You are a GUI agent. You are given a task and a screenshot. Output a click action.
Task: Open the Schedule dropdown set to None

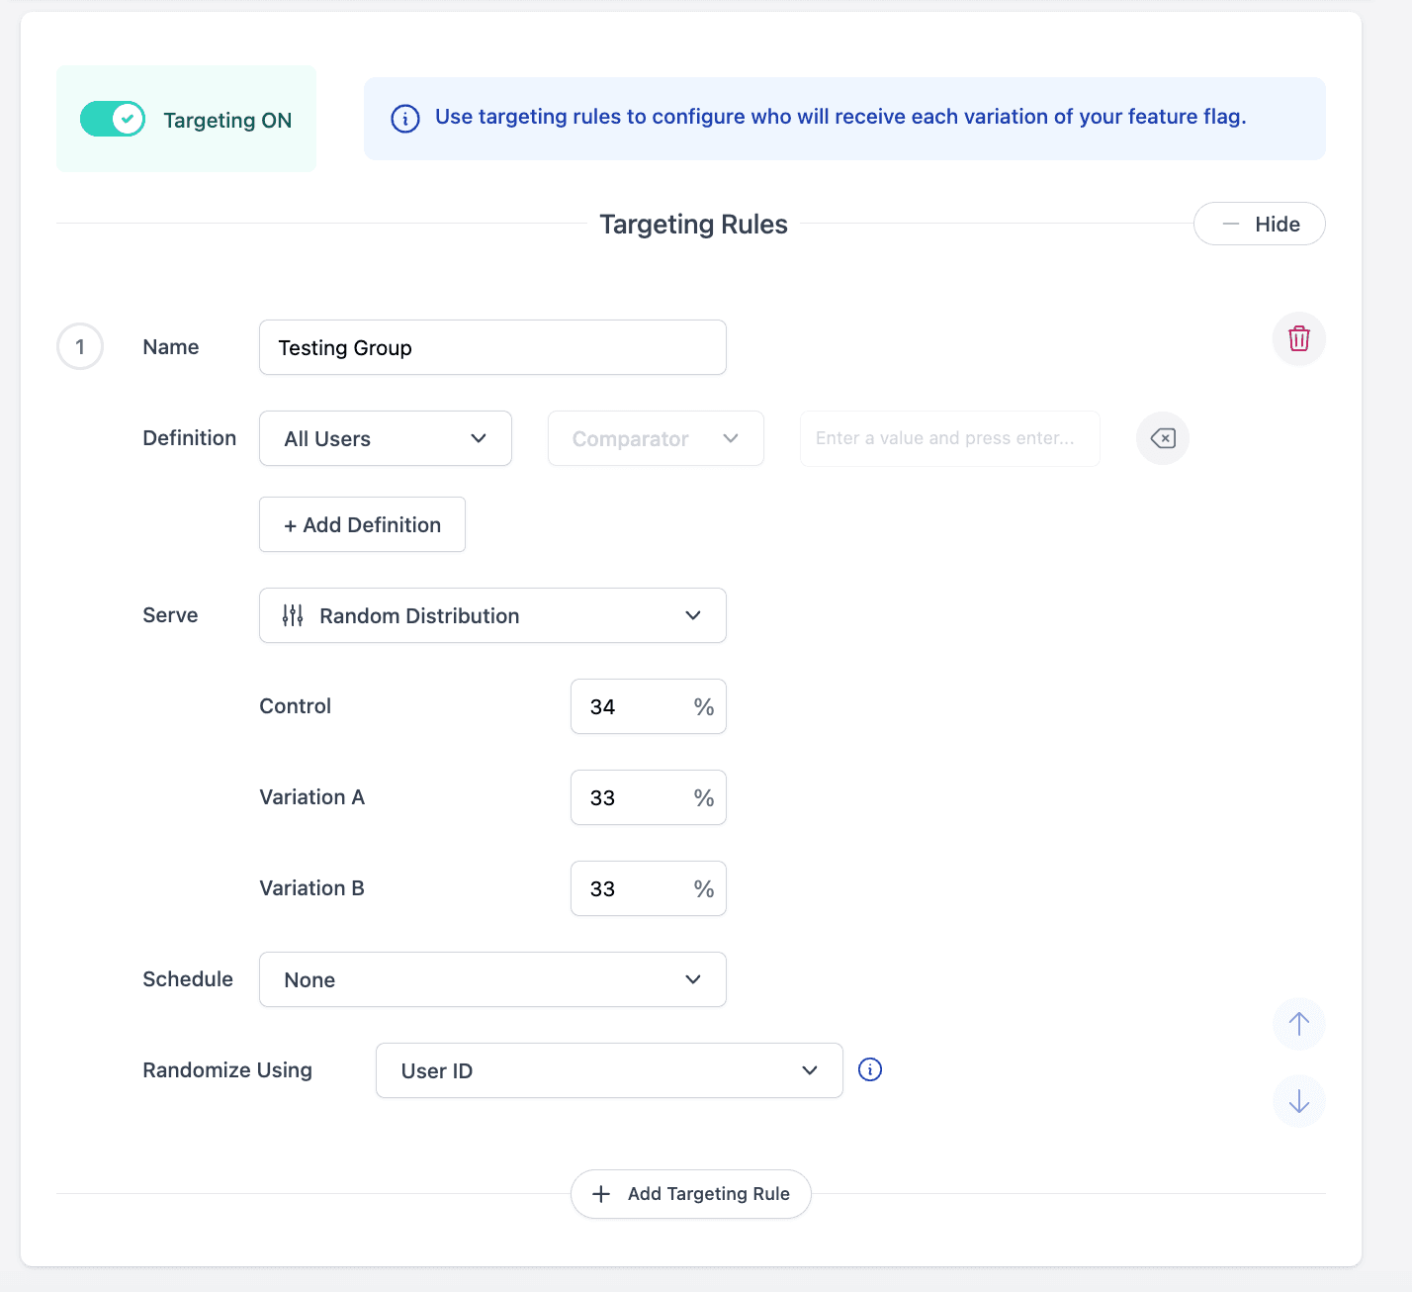tap(492, 979)
